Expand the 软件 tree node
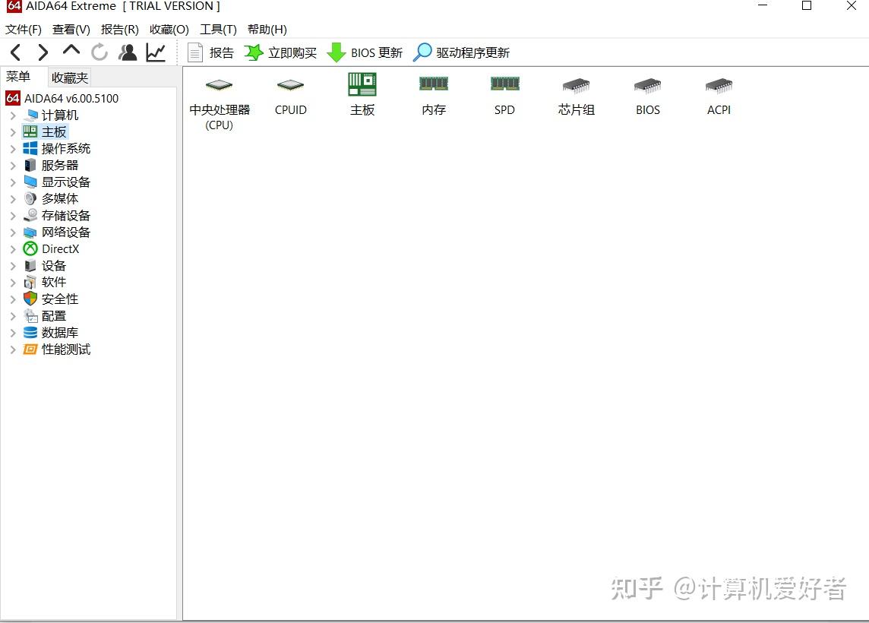 point(13,282)
